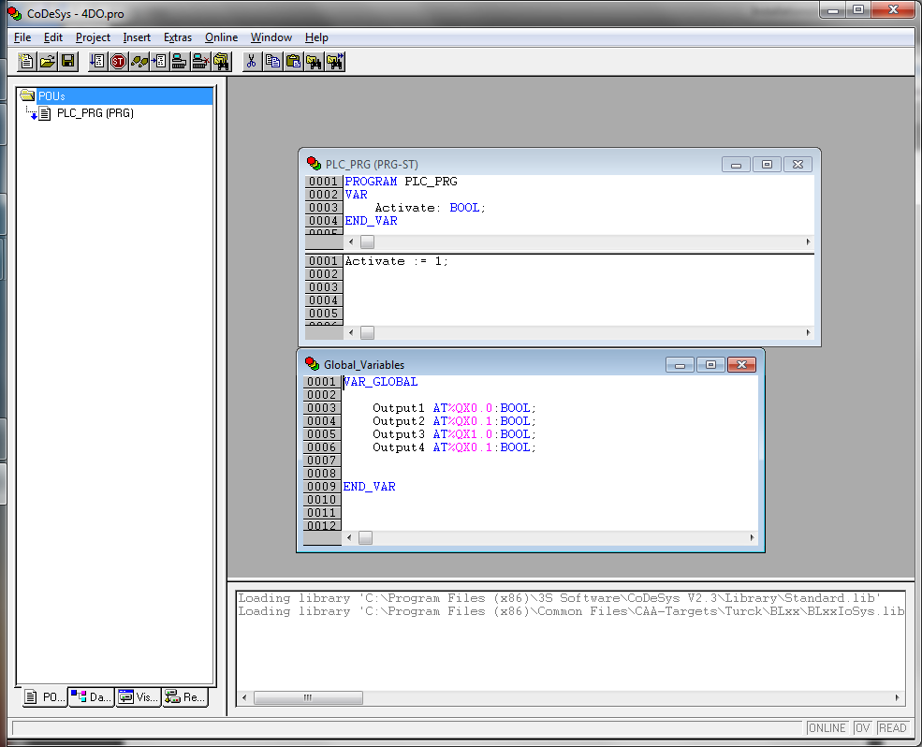Save the project using the floppy disk icon
This screenshot has height=747, width=922.
click(x=68, y=61)
